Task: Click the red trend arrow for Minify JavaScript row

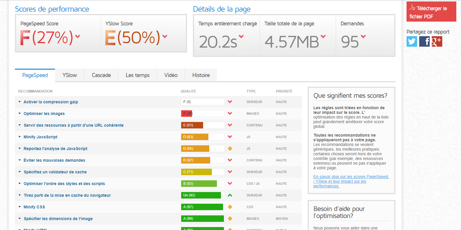Action: click(x=230, y=137)
